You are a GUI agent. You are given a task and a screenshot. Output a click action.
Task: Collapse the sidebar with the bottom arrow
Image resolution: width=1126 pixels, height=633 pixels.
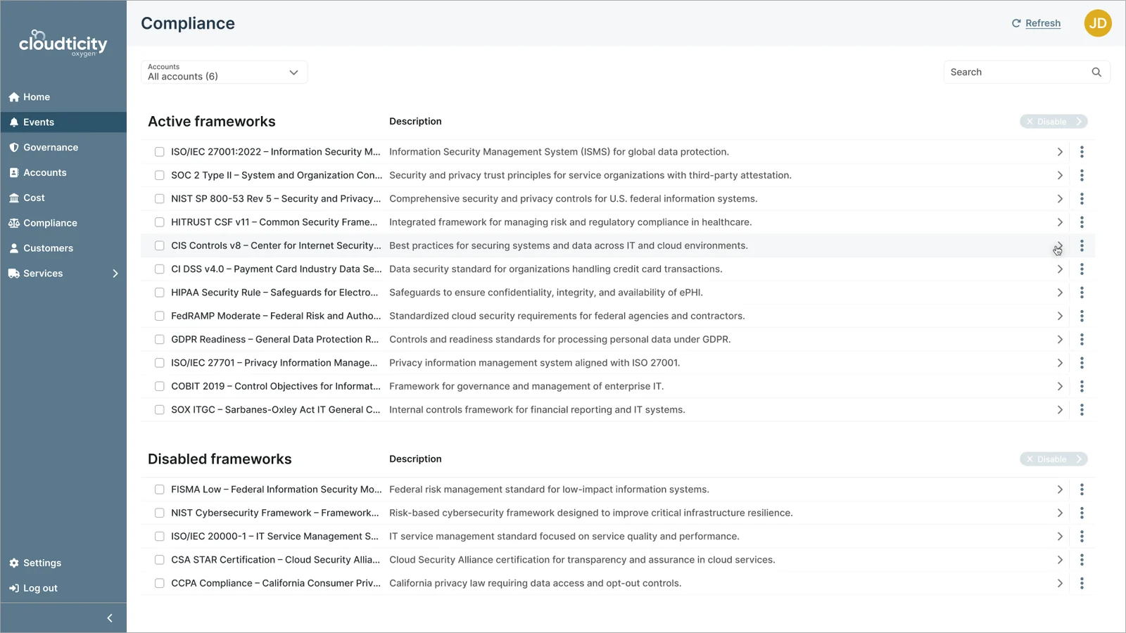pyautogui.click(x=110, y=618)
